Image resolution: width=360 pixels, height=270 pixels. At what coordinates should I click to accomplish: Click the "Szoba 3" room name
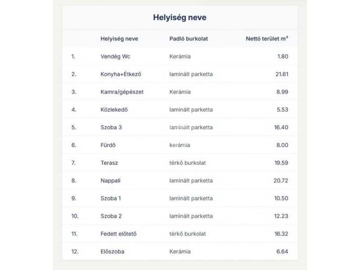(x=111, y=127)
